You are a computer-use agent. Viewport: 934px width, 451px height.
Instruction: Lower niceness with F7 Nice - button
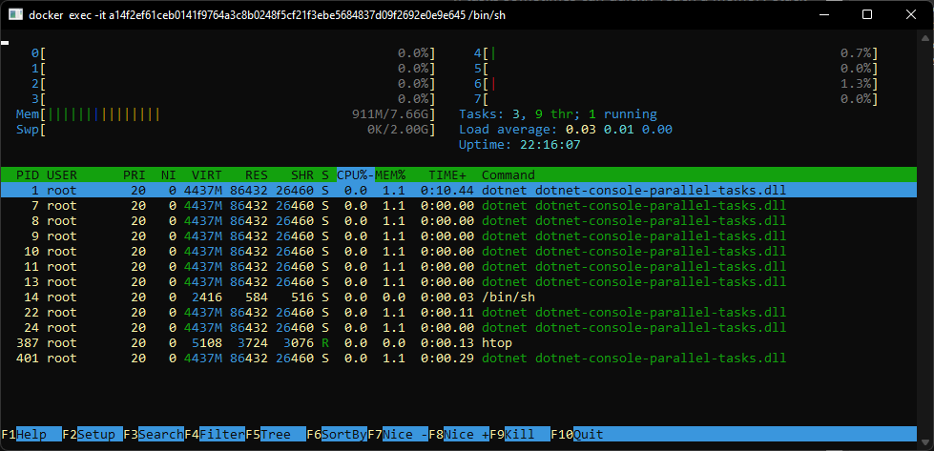point(398,435)
